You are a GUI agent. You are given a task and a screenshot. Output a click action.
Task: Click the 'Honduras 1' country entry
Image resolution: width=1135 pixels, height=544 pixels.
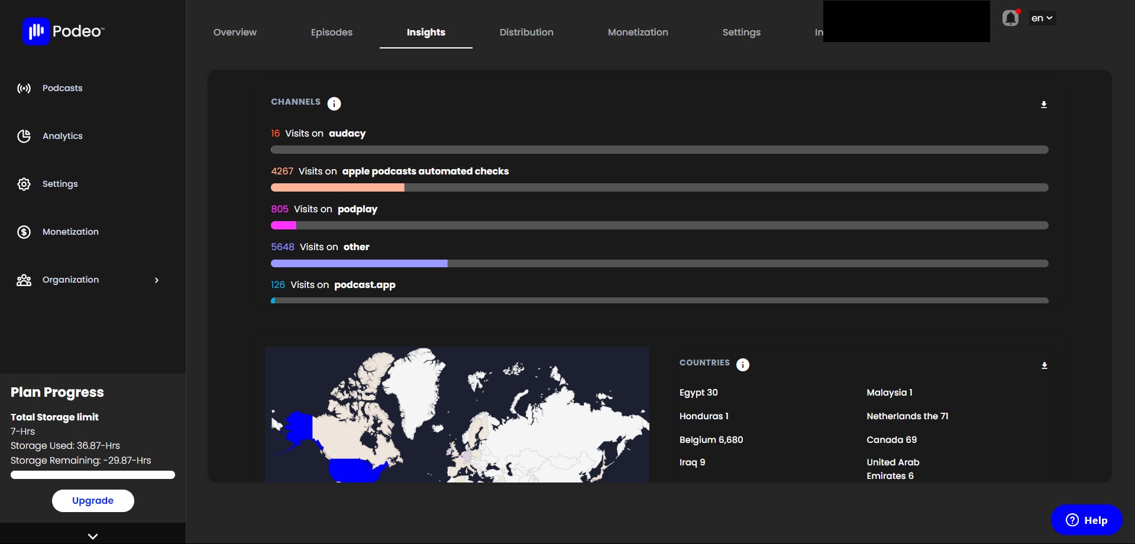click(x=704, y=416)
